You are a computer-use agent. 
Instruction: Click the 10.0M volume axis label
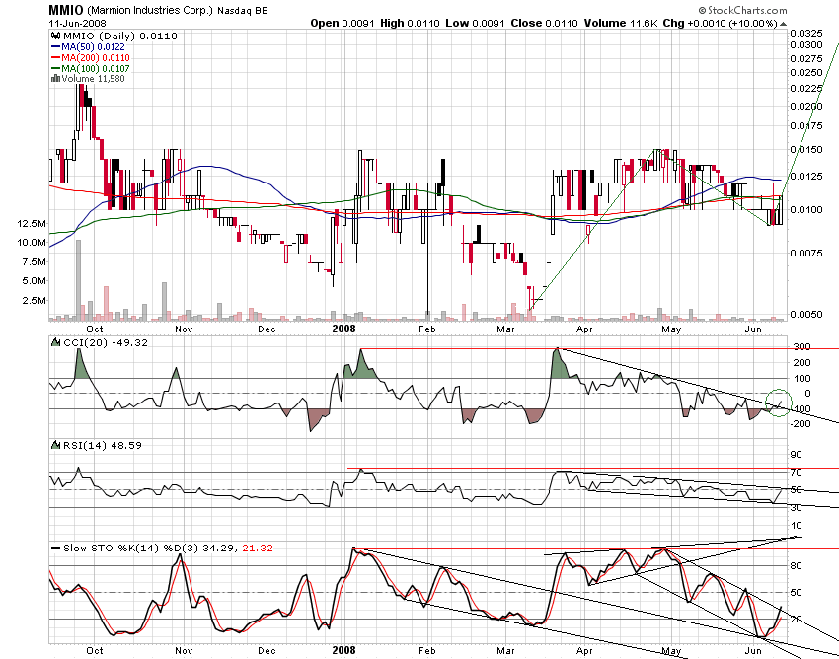coord(32,243)
